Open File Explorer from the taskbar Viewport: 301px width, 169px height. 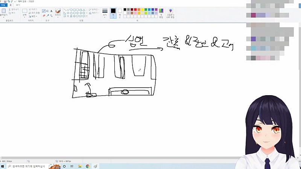pyautogui.click(x=80, y=166)
